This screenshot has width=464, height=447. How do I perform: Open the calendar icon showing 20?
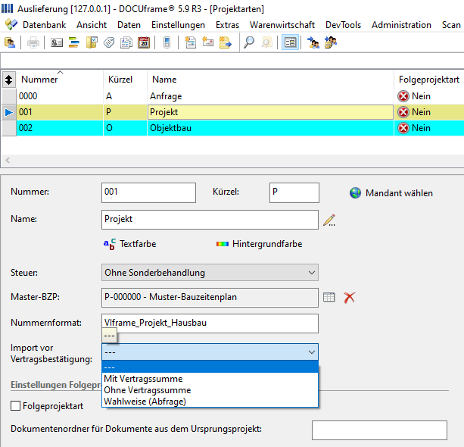(144, 42)
